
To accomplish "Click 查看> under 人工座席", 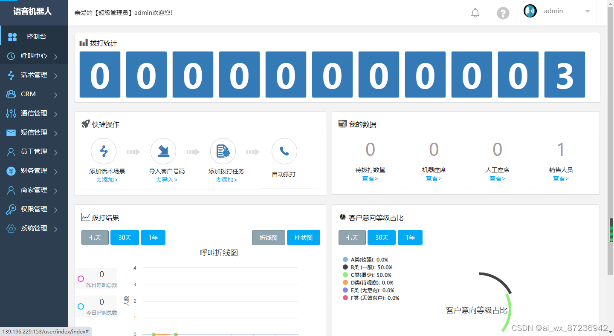I will [x=497, y=179].
